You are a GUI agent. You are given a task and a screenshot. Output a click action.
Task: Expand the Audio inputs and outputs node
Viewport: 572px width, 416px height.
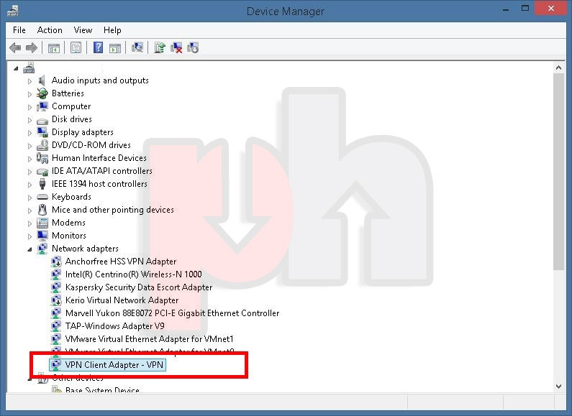(x=30, y=81)
